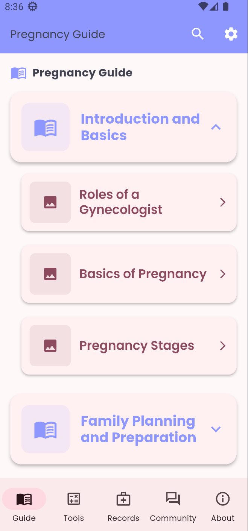Tap image icon for Roles of a Gynecologist
Image resolution: width=248 pixels, height=531 pixels.
pyautogui.click(x=50, y=202)
